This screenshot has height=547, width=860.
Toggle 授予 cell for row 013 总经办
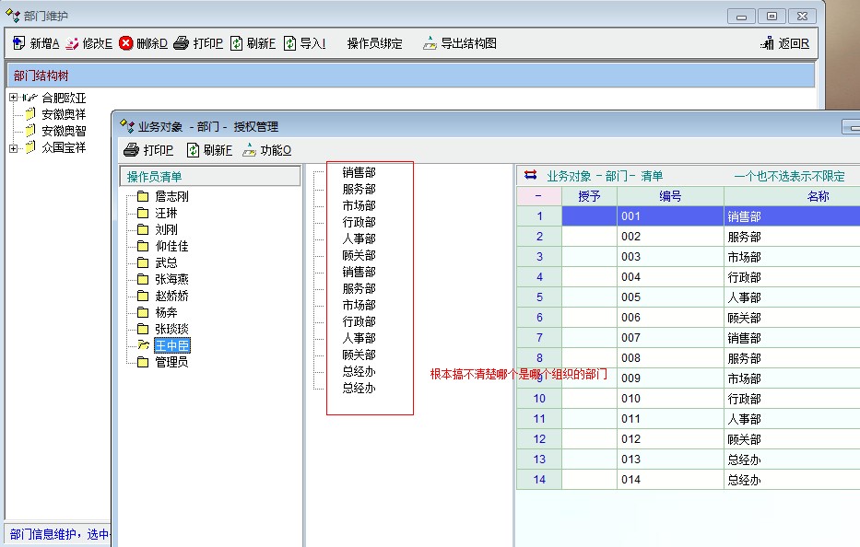[x=589, y=460]
